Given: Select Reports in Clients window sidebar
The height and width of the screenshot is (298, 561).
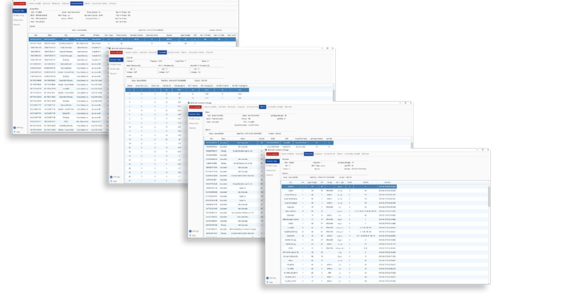Looking at the screenshot, I should point(192,128).
